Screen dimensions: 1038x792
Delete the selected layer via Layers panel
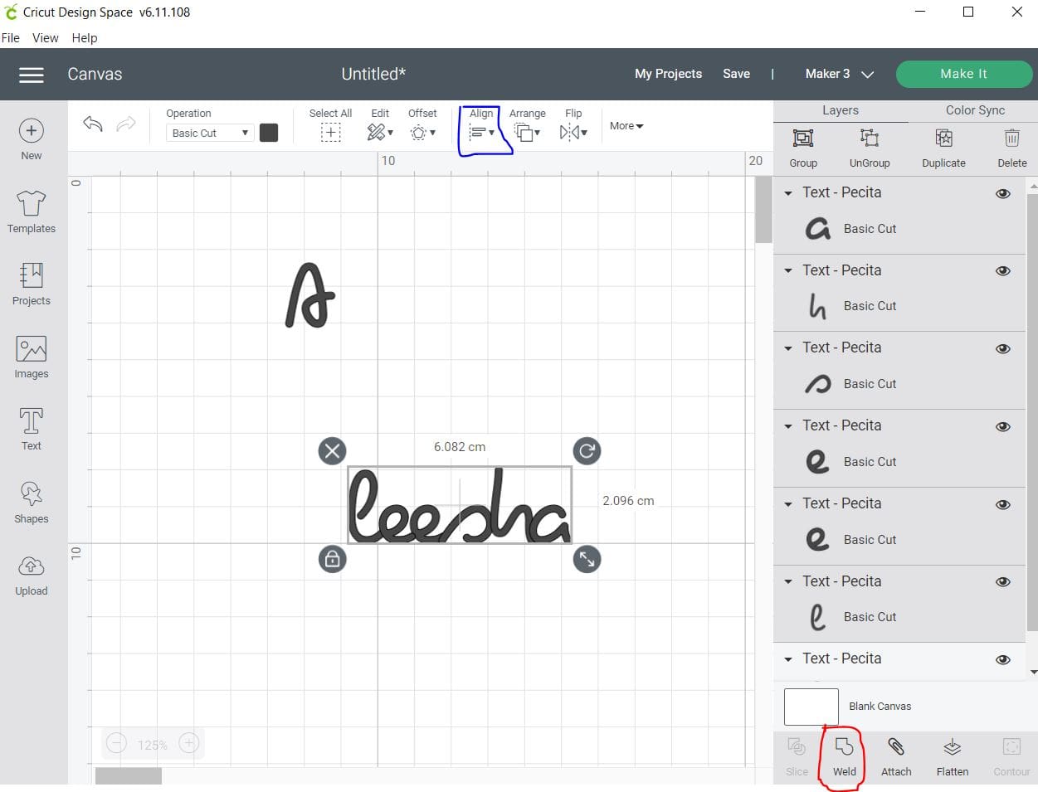(x=1012, y=149)
